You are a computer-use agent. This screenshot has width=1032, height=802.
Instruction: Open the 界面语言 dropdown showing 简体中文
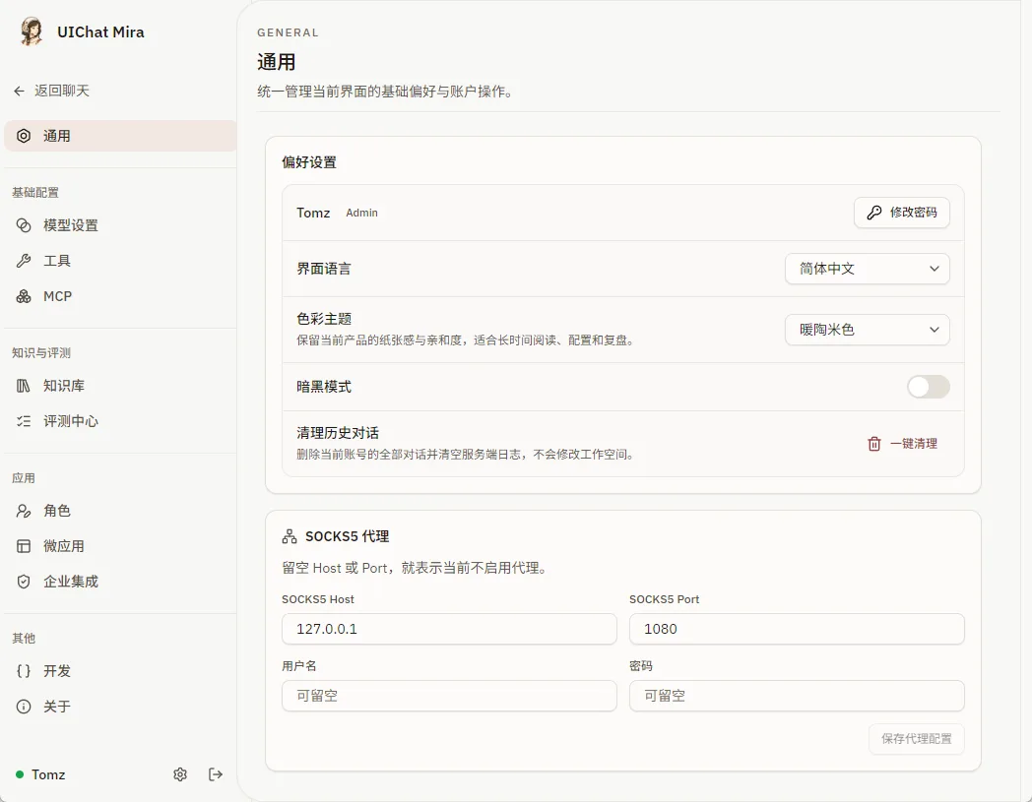pos(867,269)
